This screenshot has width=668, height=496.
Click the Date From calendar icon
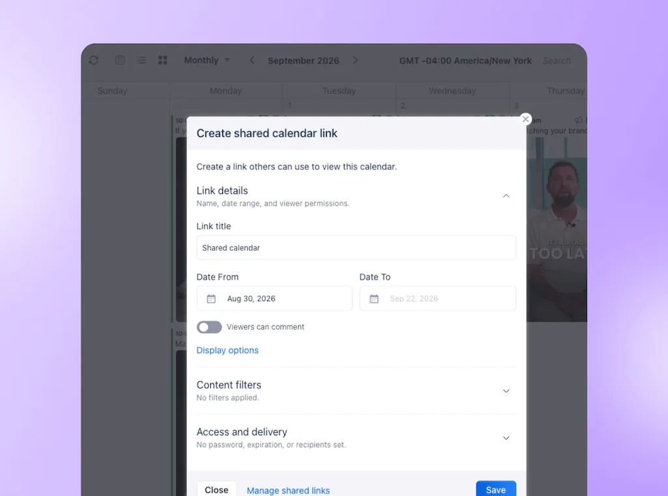pyautogui.click(x=211, y=299)
